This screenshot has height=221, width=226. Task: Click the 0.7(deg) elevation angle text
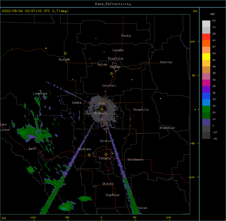(60, 11)
